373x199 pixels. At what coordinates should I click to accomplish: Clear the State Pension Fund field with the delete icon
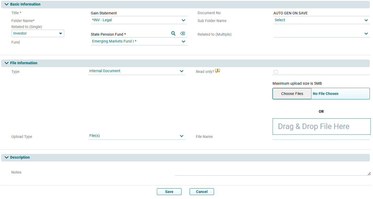pos(183,34)
